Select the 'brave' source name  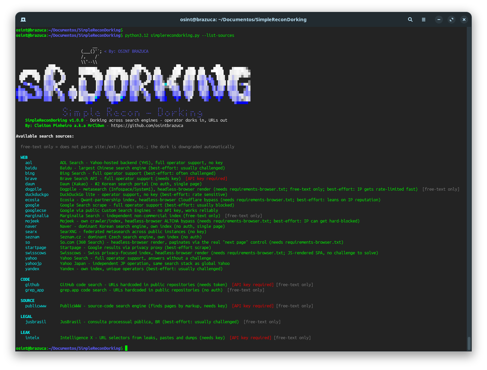tap(31, 179)
